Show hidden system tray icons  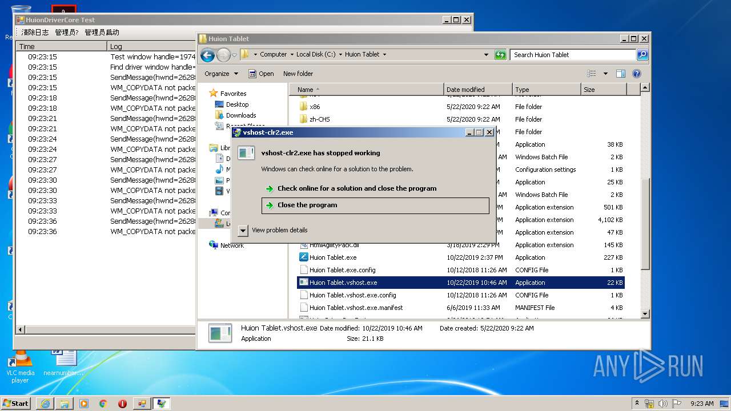click(637, 403)
